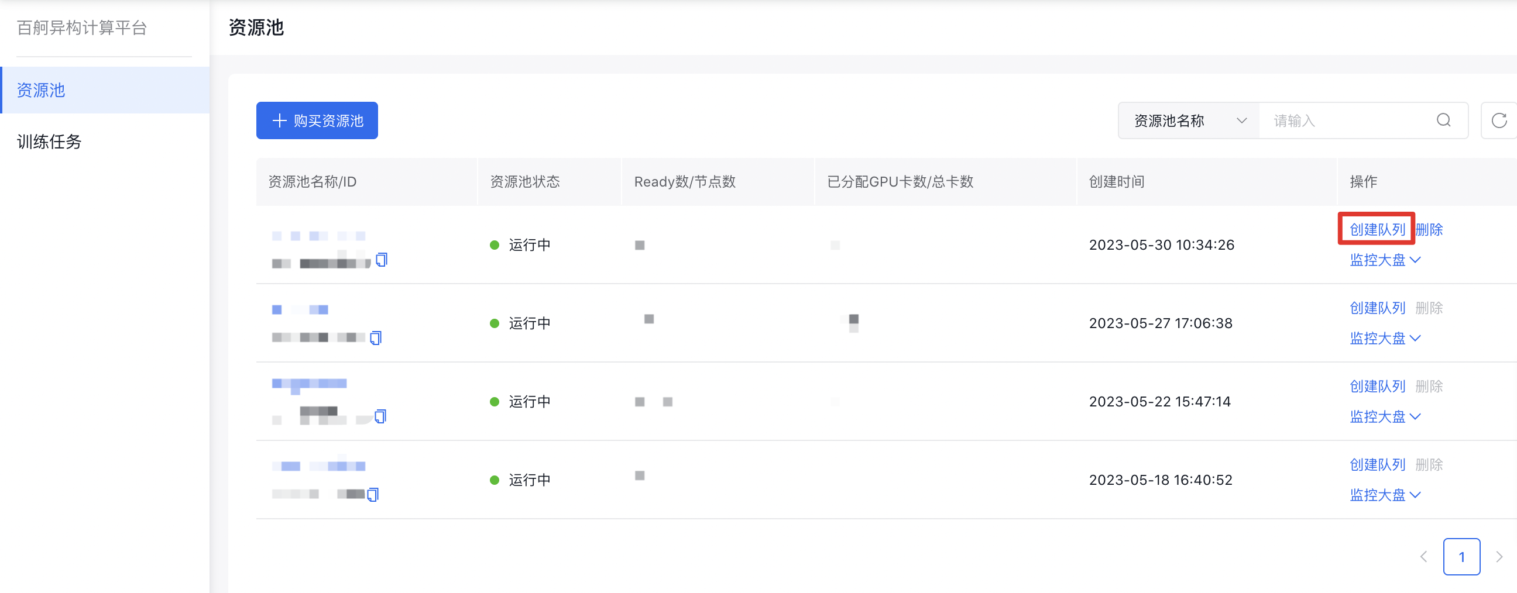Viewport: 1517px width, 593px height.
Task: Go to the next page arrow
Action: tap(1499, 557)
